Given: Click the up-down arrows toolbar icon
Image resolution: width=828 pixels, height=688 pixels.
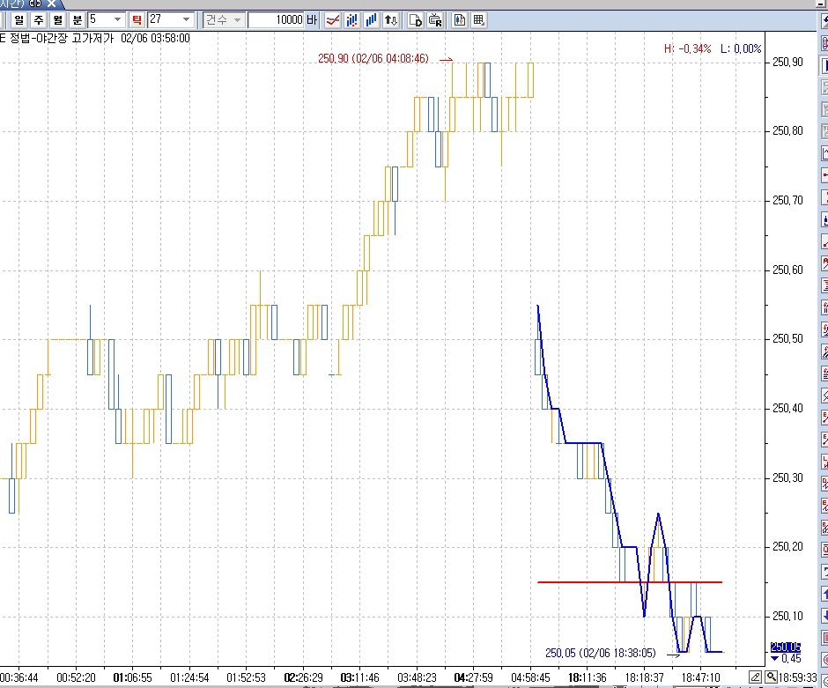Looking at the screenshot, I should [392, 19].
